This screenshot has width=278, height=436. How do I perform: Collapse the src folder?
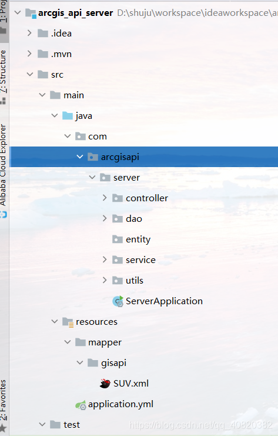[30, 75]
